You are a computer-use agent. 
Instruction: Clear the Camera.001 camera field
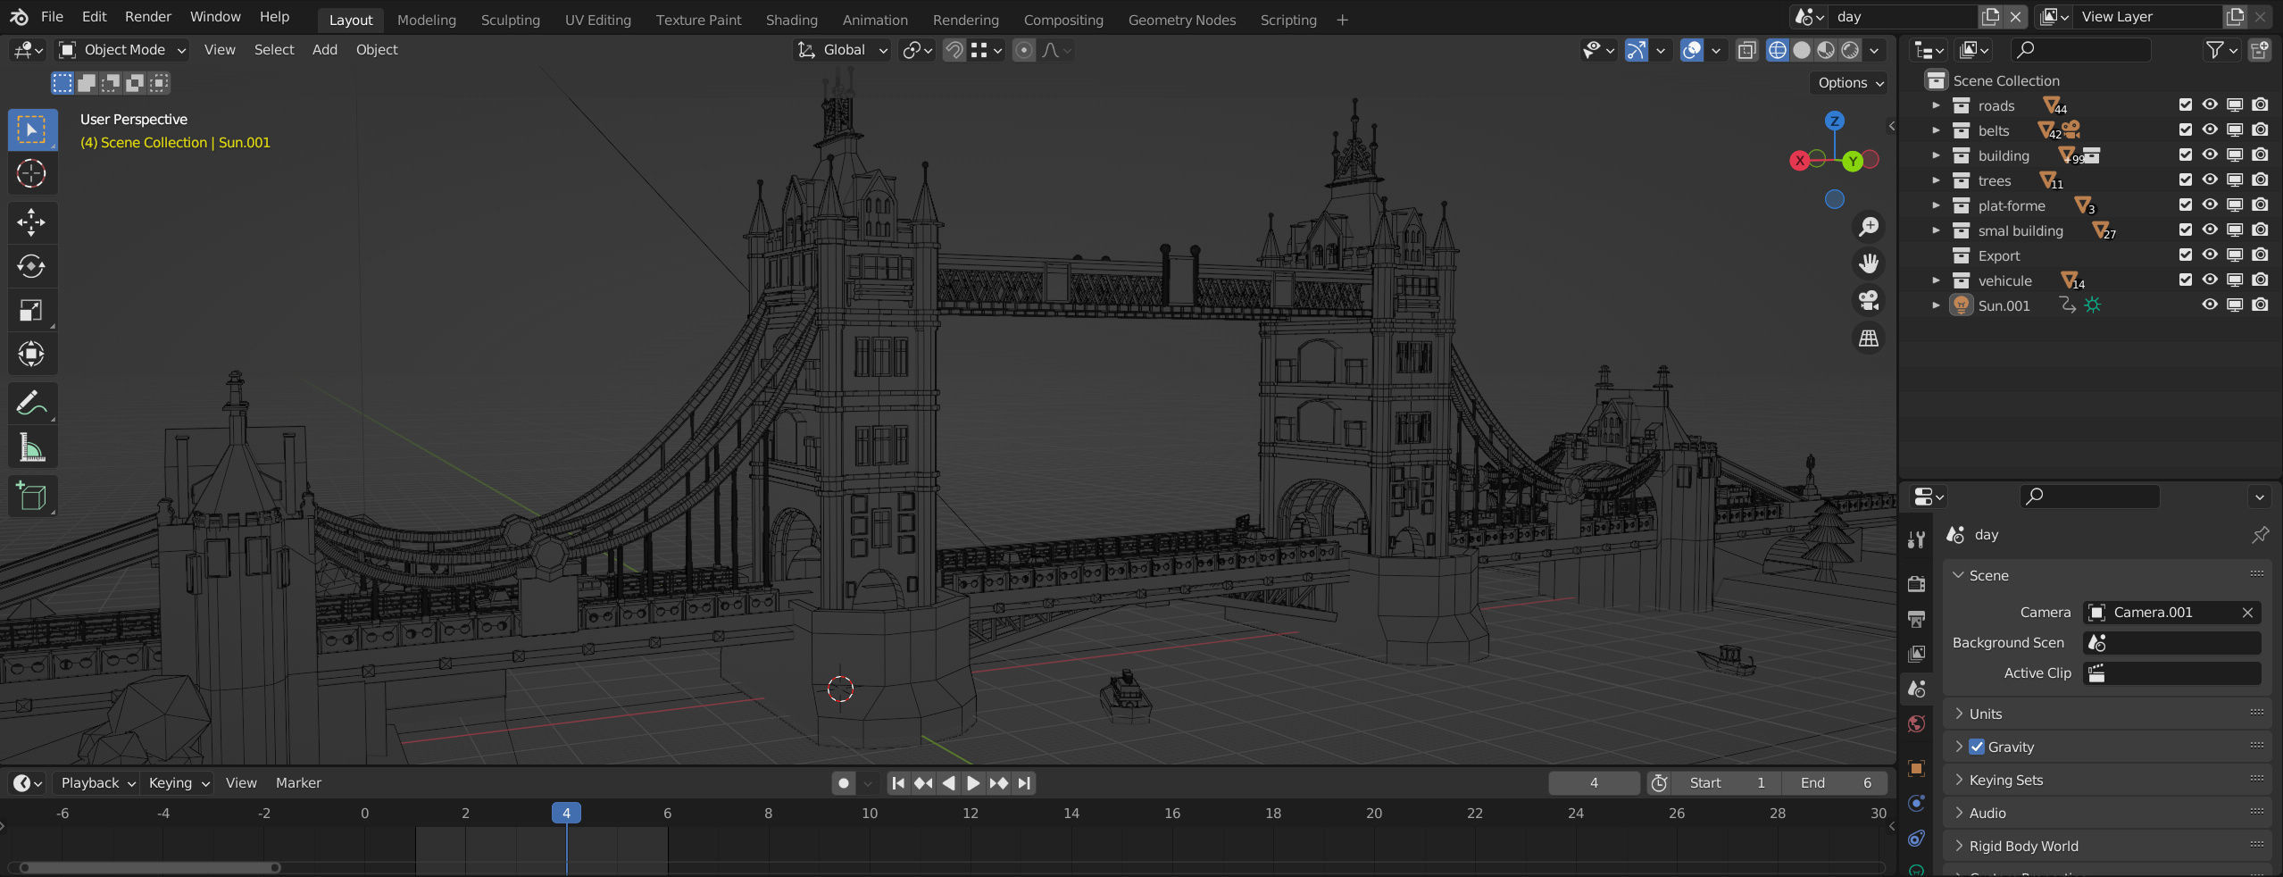[x=2247, y=613]
